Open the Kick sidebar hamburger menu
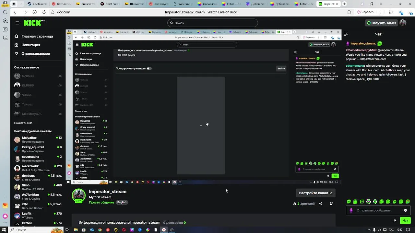 click(x=17, y=23)
